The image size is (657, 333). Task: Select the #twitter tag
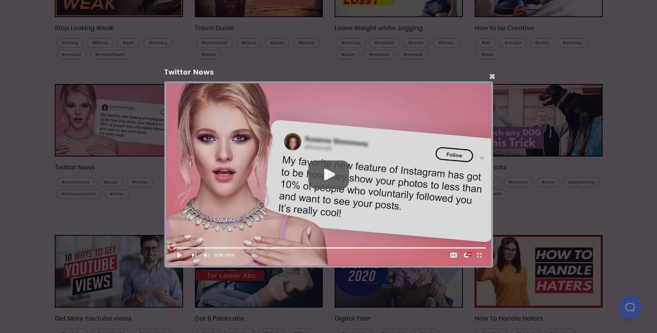click(140, 182)
